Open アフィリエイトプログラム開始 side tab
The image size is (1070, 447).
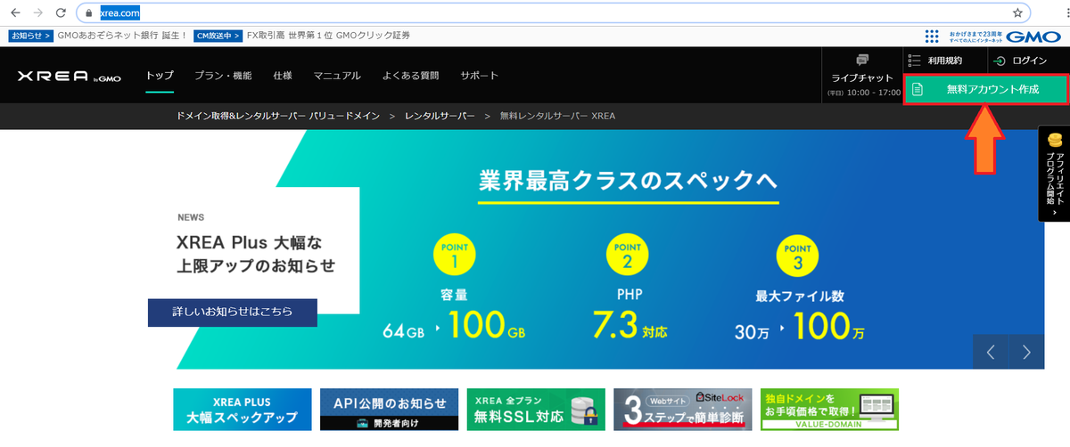click(1054, 174)
